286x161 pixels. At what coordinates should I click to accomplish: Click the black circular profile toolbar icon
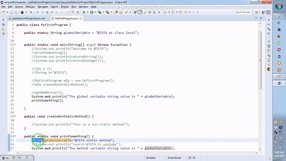tap(22, 12)
